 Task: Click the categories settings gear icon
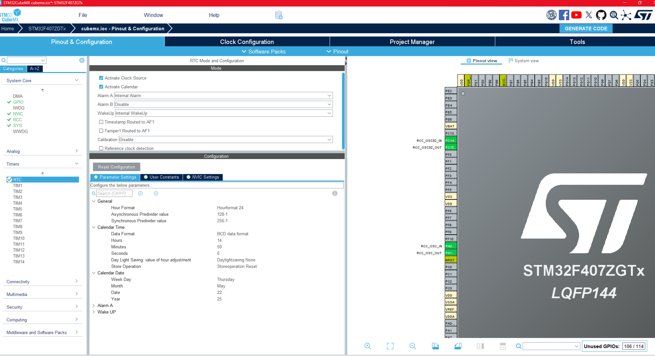(x=82, y=60)
